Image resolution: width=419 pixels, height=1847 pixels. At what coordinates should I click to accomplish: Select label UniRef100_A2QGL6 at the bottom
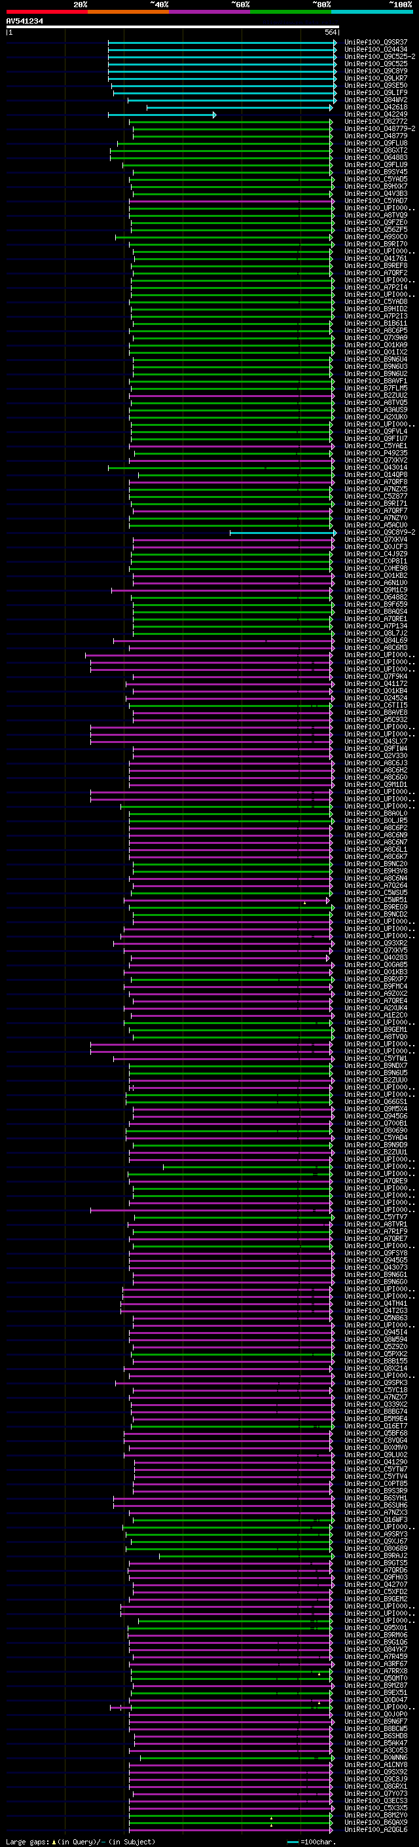[x=376, y=1830]
